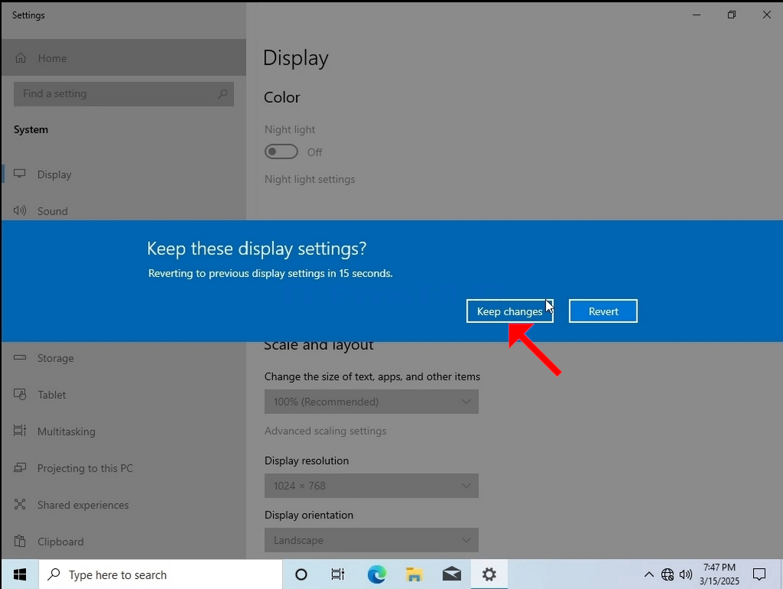This screenshot has width=783, height=589.
Task: Open the Multitasking settings page
Action: pyautogui.click(x=123, y=431)
